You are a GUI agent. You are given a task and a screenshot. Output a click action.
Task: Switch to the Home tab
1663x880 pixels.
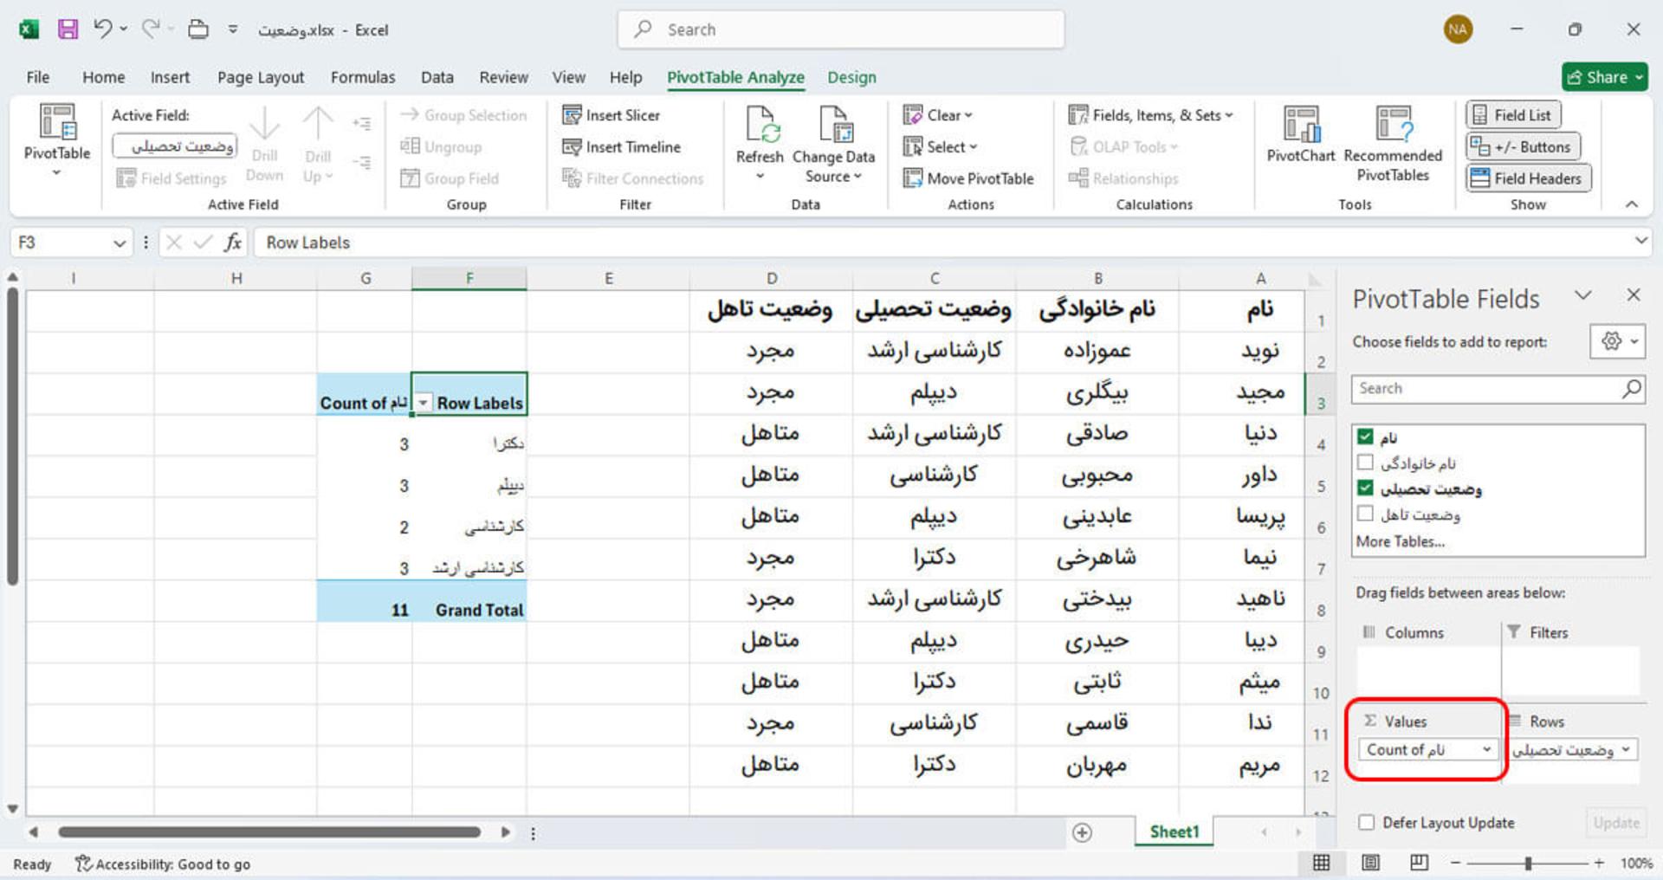[104, 77]
